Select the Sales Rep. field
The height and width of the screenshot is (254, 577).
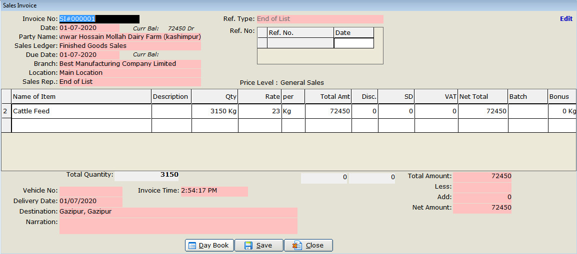coord(130,82)
